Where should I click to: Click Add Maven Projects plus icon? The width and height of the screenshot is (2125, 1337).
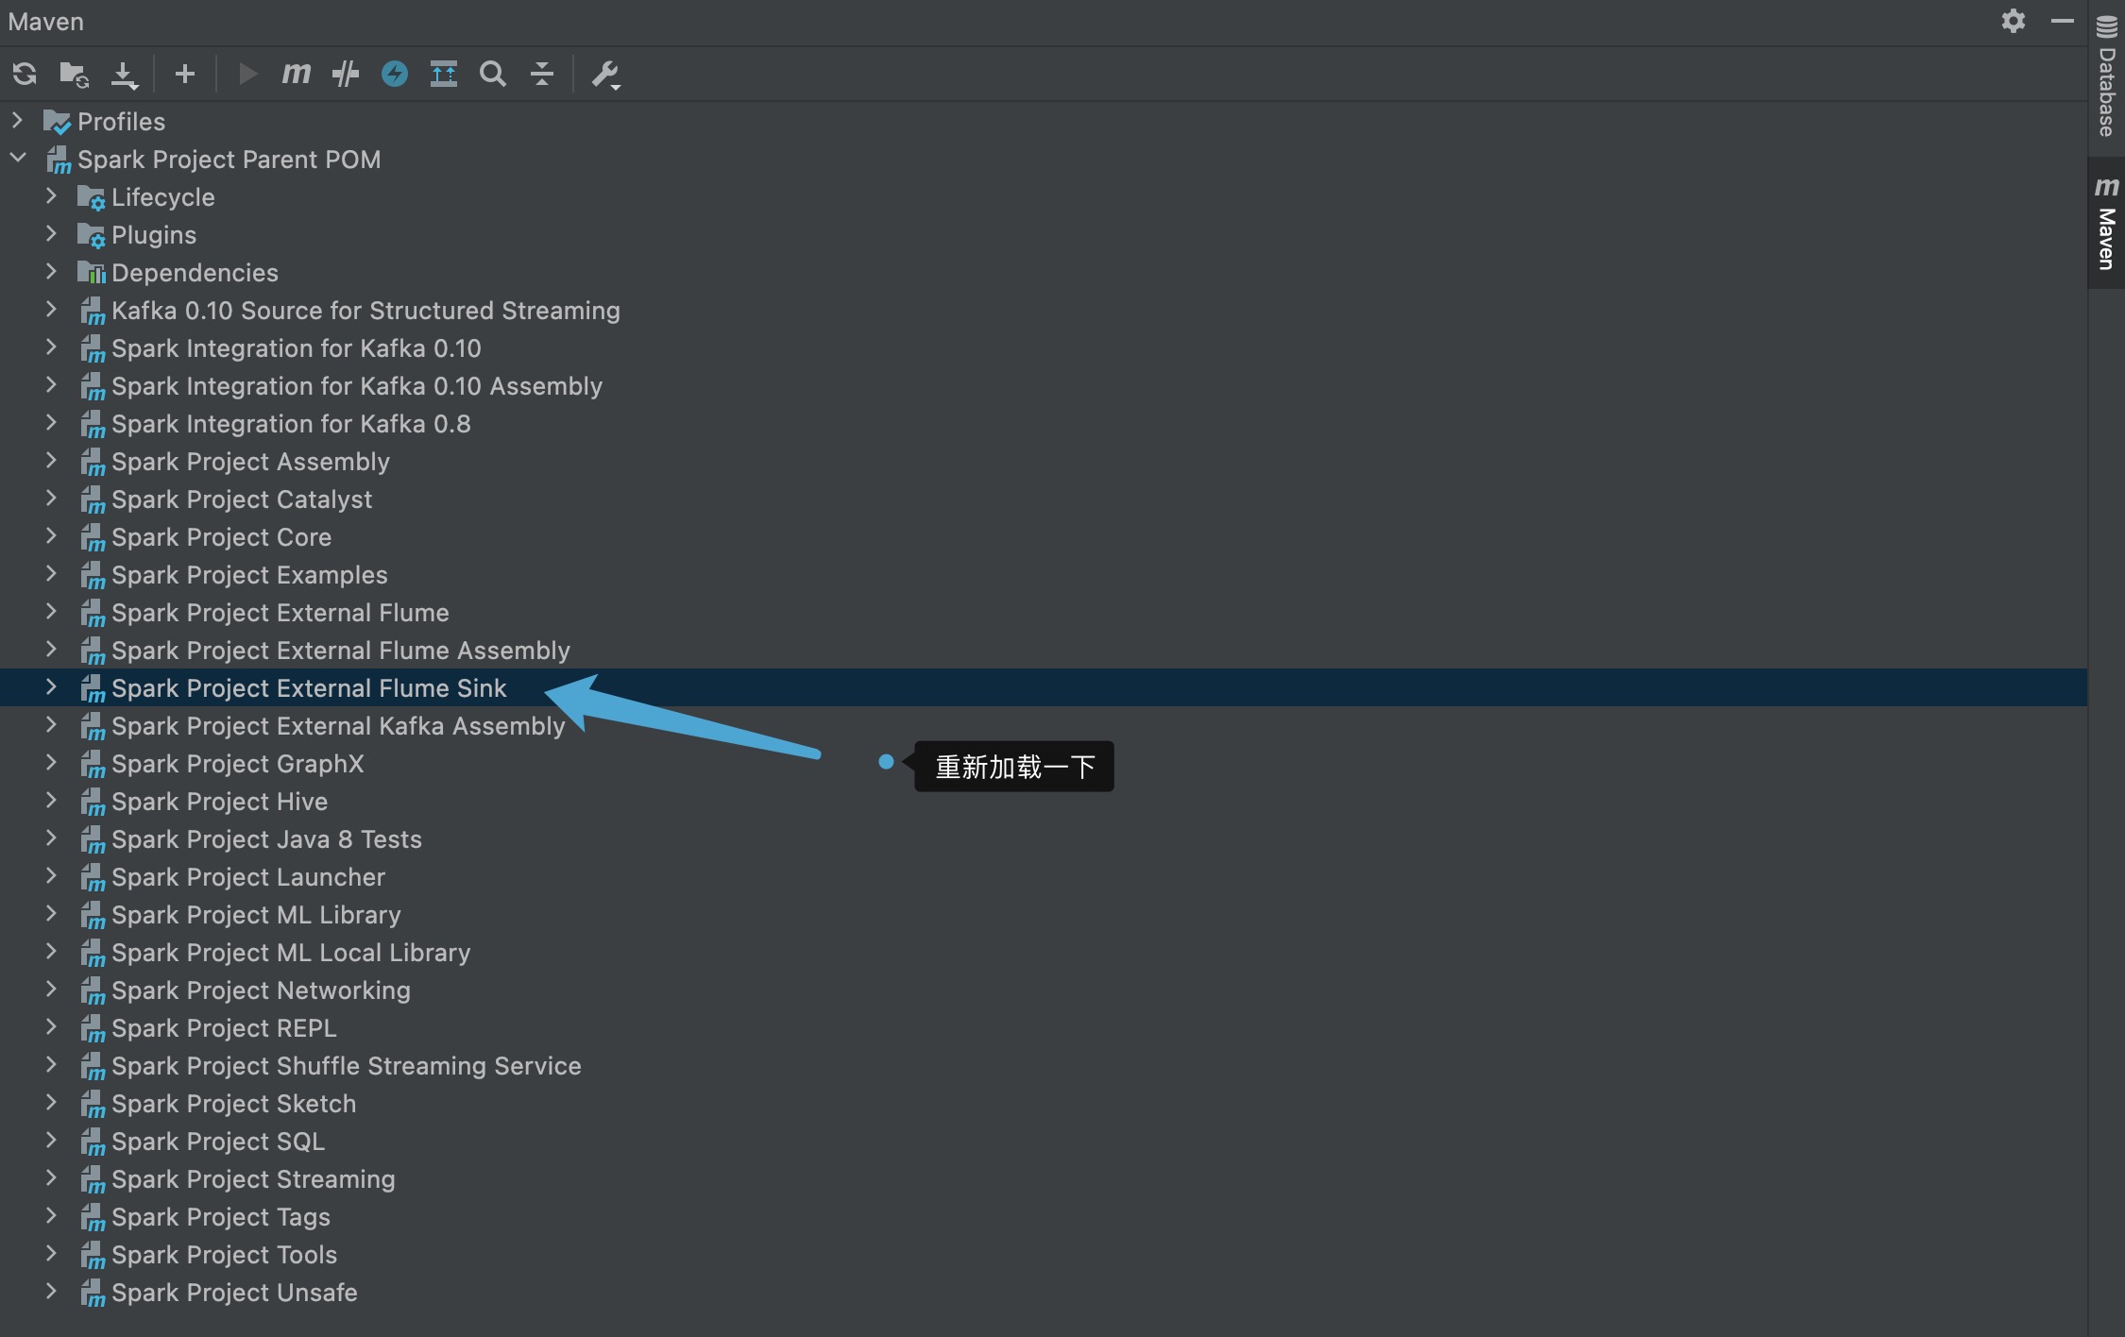[x=185, y=74]
